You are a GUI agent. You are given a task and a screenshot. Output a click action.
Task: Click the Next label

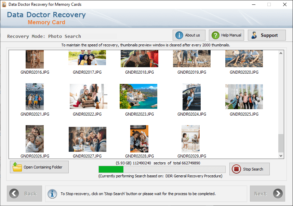point(260,194)
